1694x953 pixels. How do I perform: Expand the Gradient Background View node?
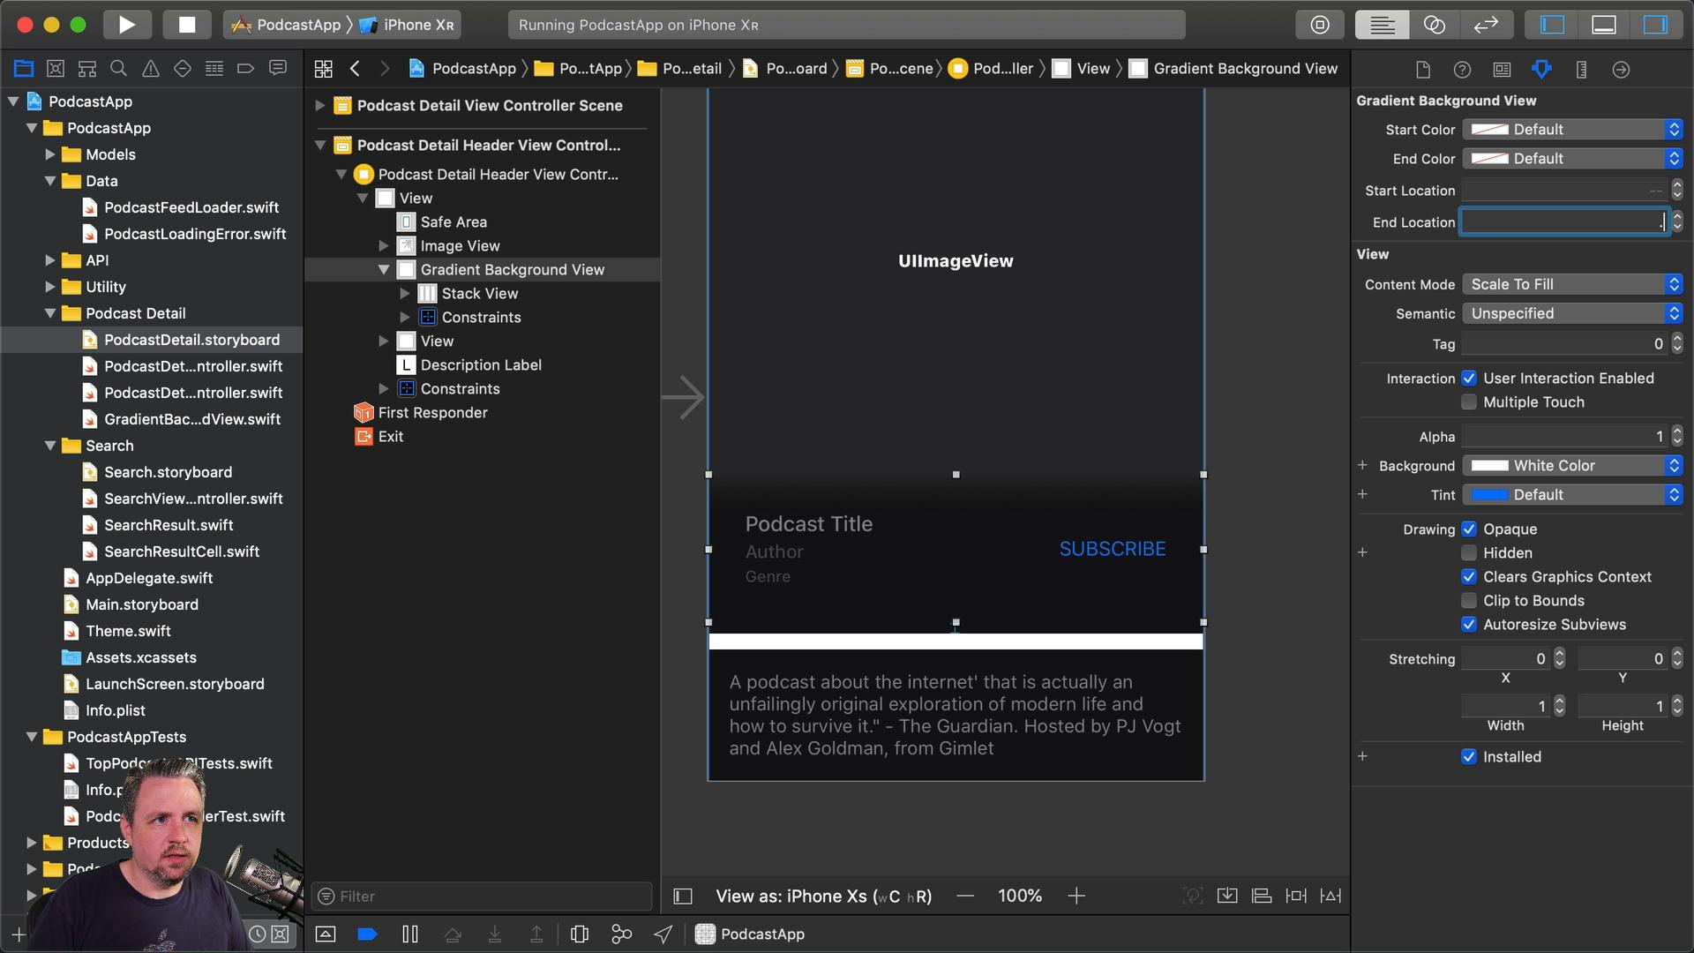(x=385, y=269)
